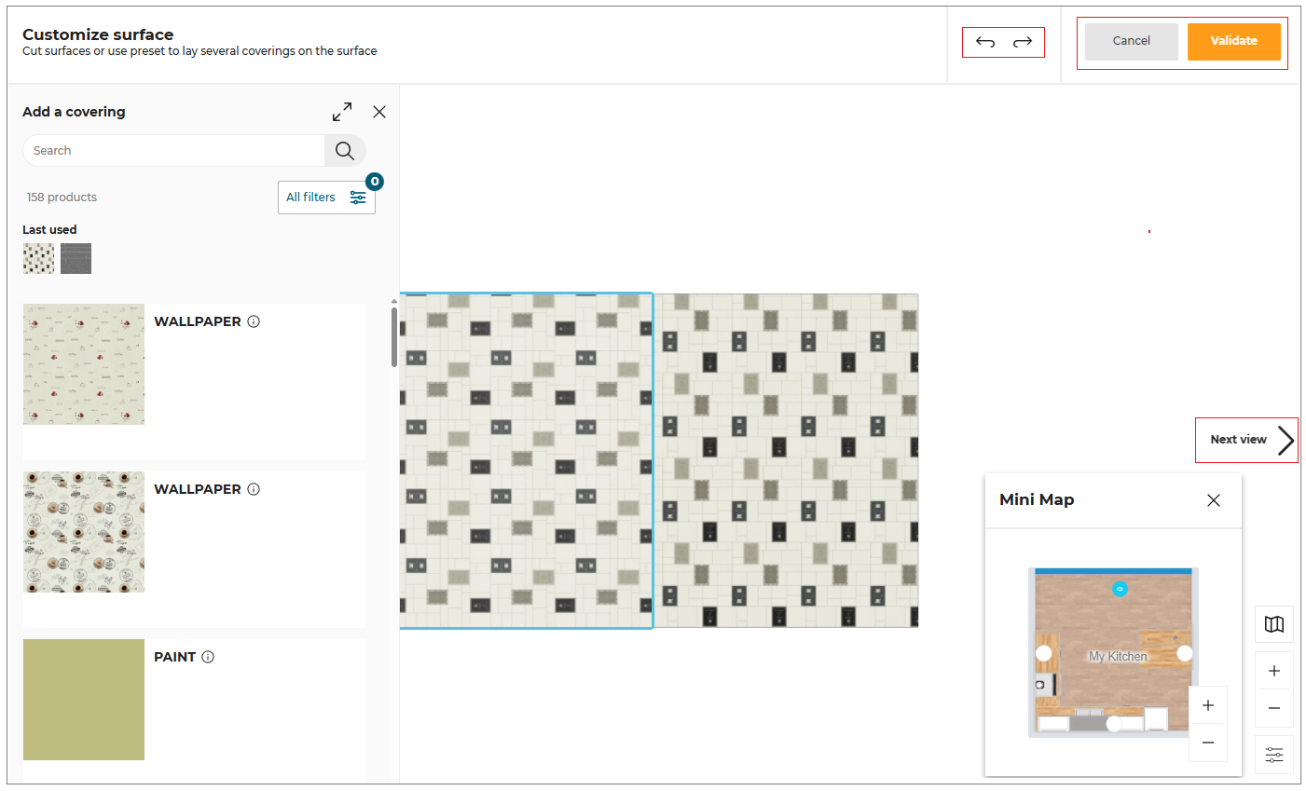Screen dimensions: 1306x791
Task: Show info for the first wallpaper
Action: pyautogui.click(x=254, y=321)
